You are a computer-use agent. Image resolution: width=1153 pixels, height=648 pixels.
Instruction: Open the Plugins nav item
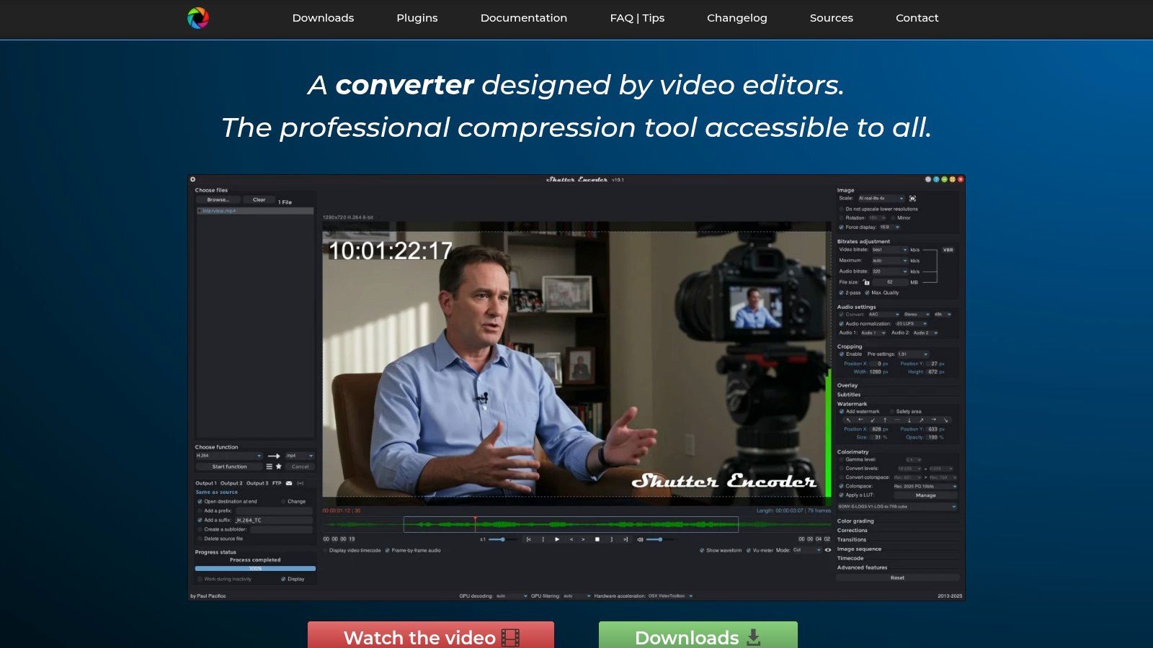point(417,18)
